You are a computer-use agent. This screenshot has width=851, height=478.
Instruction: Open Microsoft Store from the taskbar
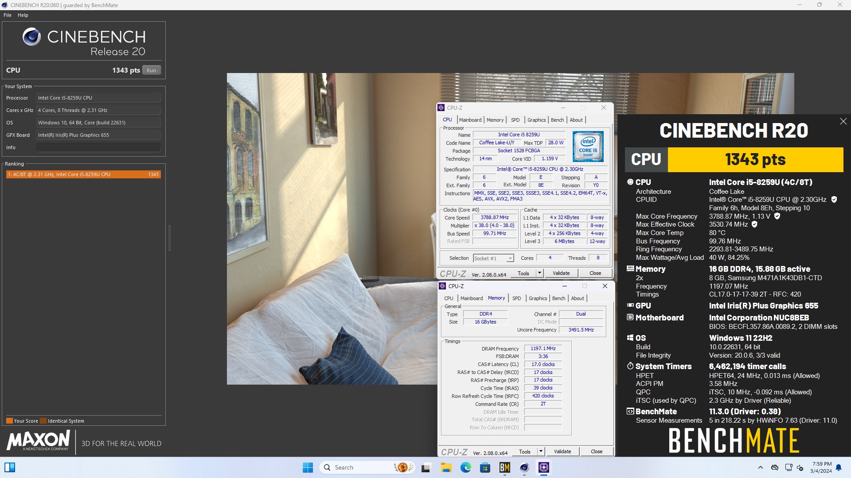pyautogui.click(x=485, y=467)
